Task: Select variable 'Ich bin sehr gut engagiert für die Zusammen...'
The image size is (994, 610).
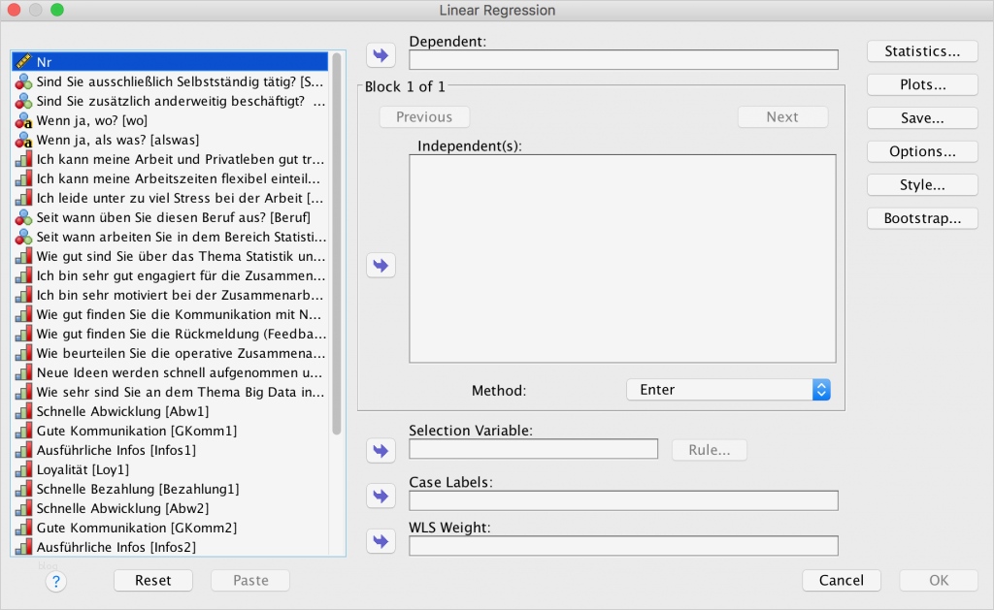Action: [170, 275]
